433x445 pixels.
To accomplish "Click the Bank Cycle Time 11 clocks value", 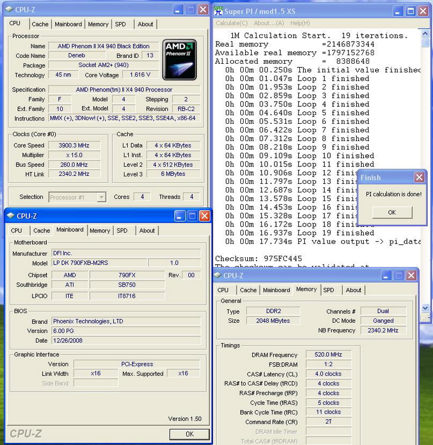I will [329, 412].
